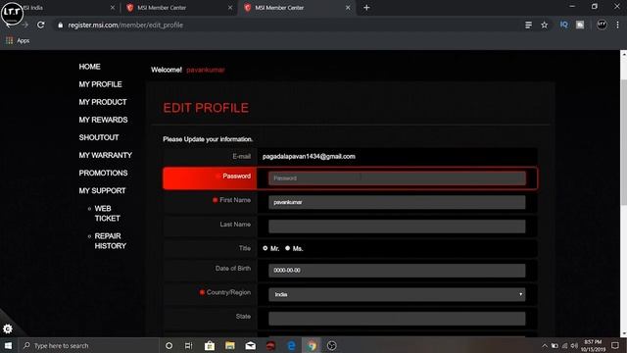Click the Last Name field

397,227
